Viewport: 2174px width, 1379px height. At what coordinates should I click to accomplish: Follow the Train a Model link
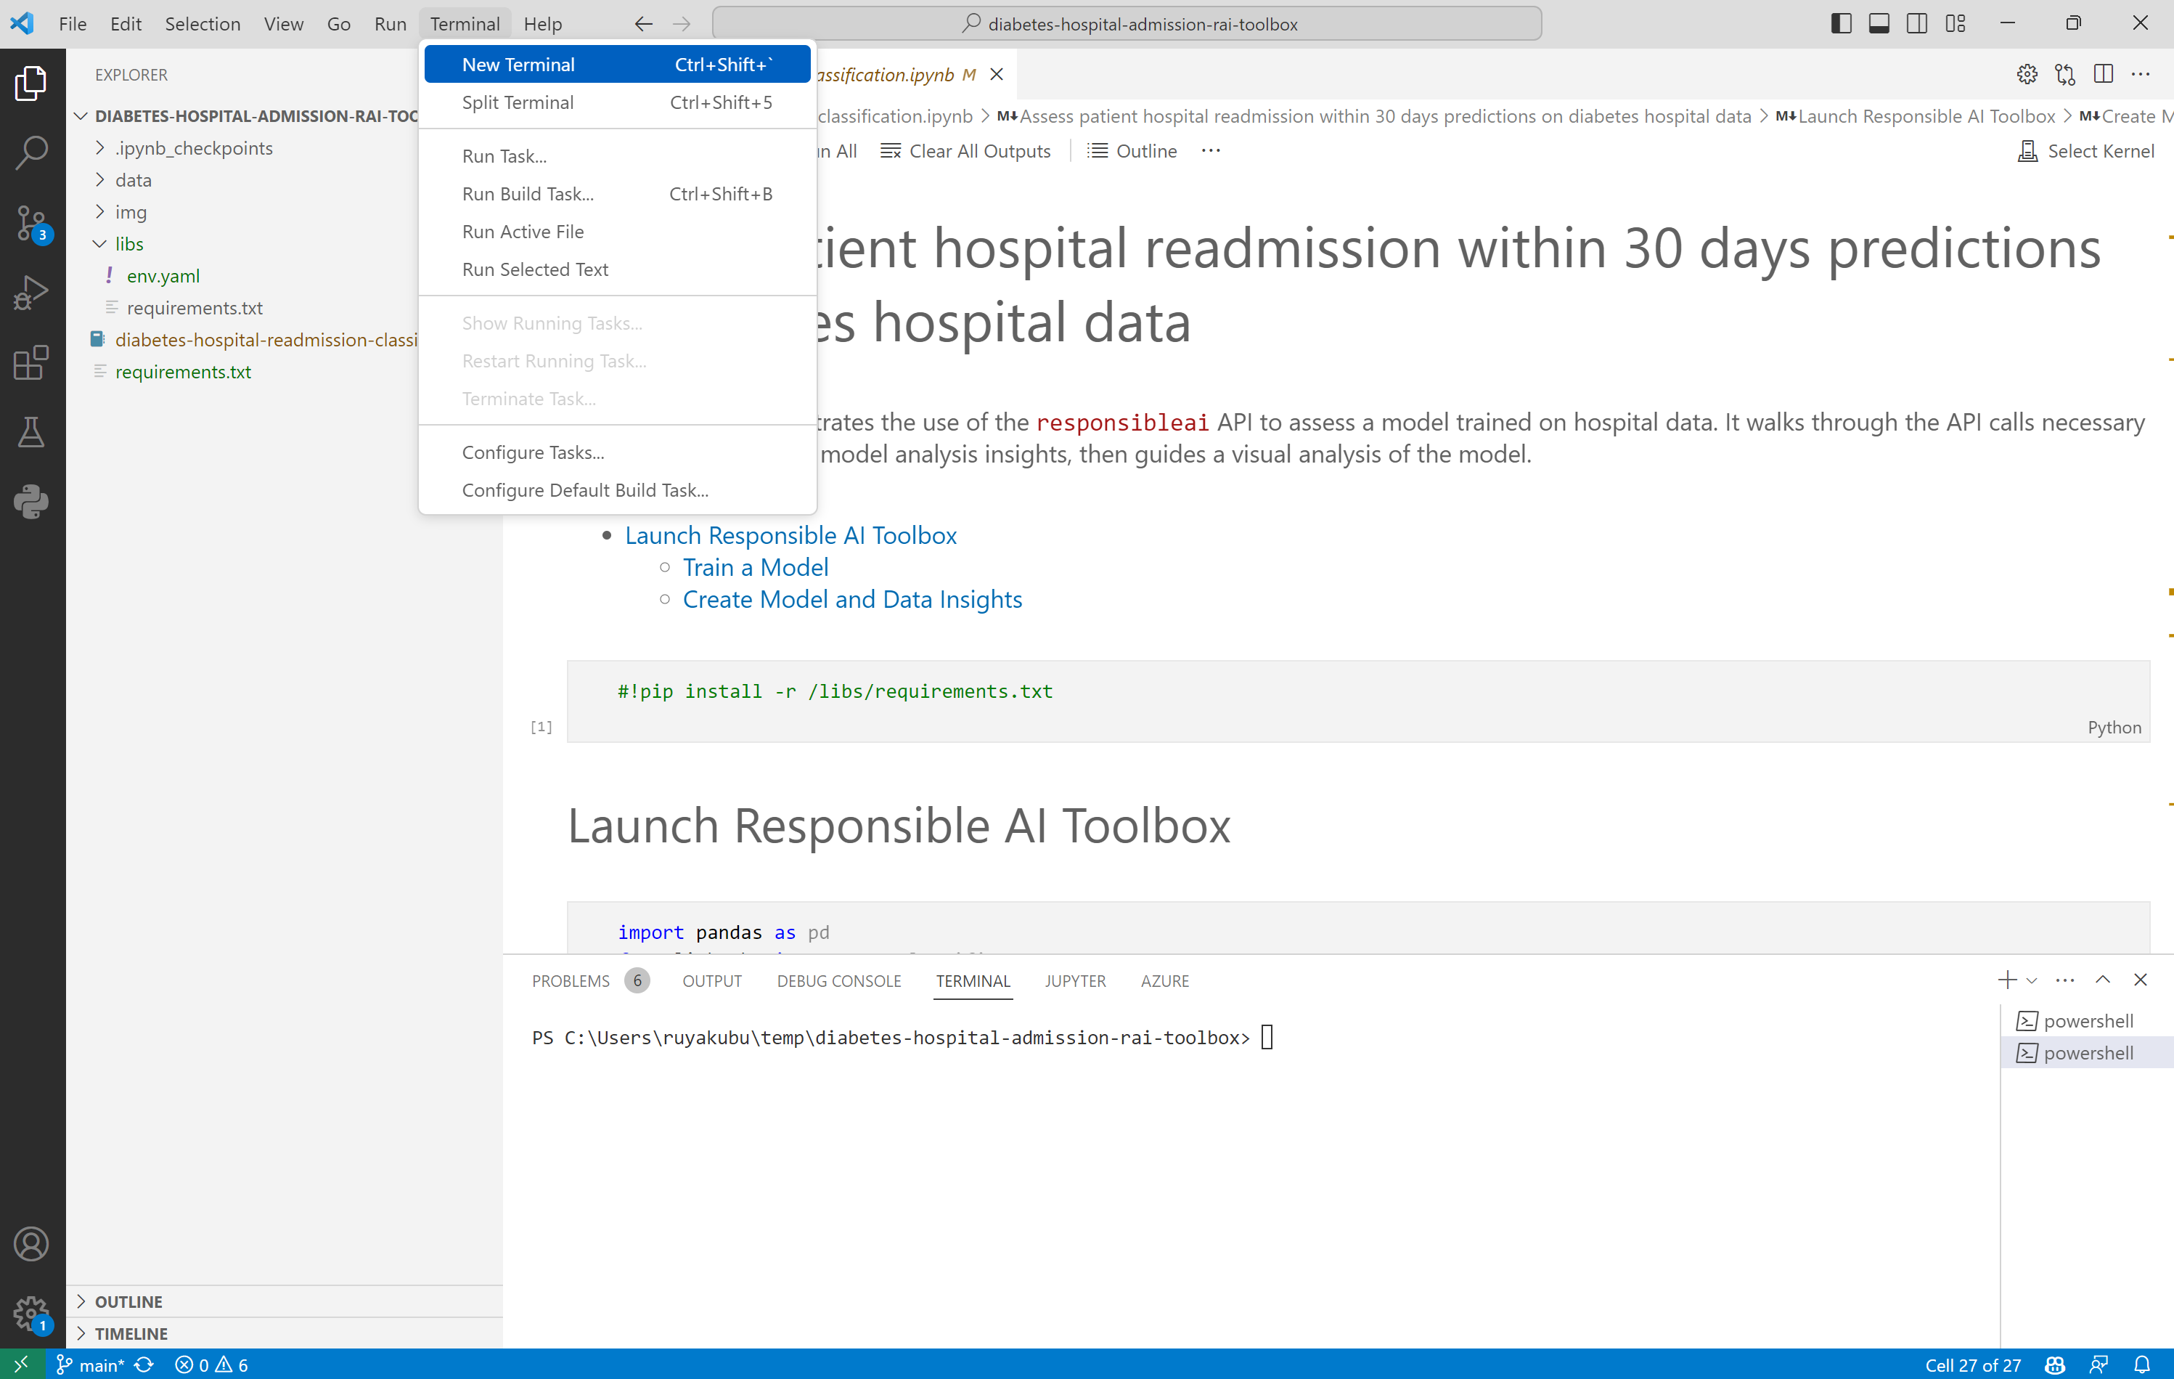[755, 567]
